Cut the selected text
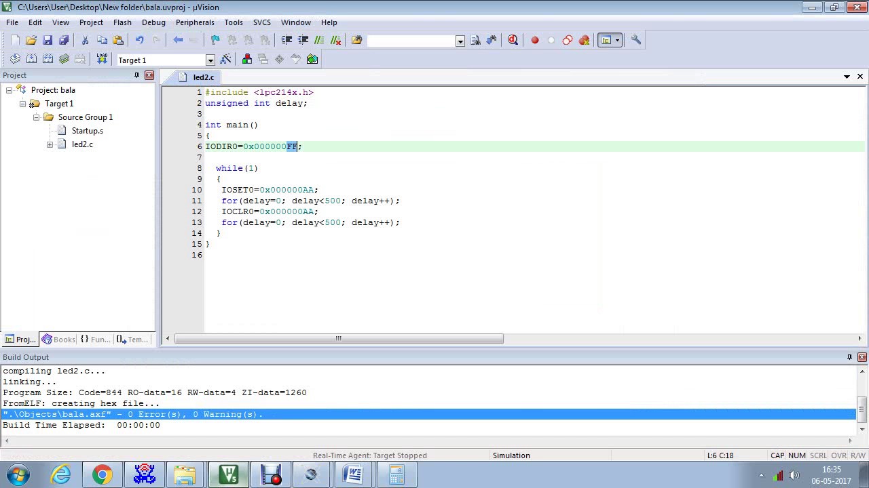The image size is (869, 488). (x=85, y=40)
